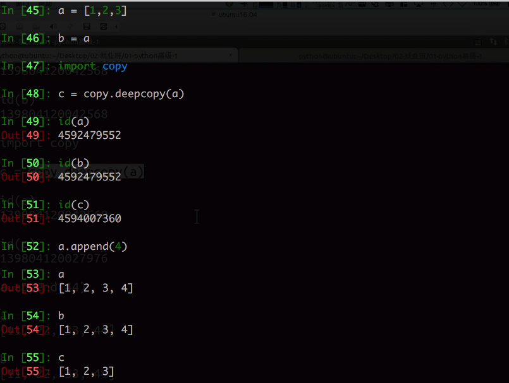This screenshot has width=509, height=383.
Task: Click the 'a = [1,2,3]' input line
Action: point(92,11)
